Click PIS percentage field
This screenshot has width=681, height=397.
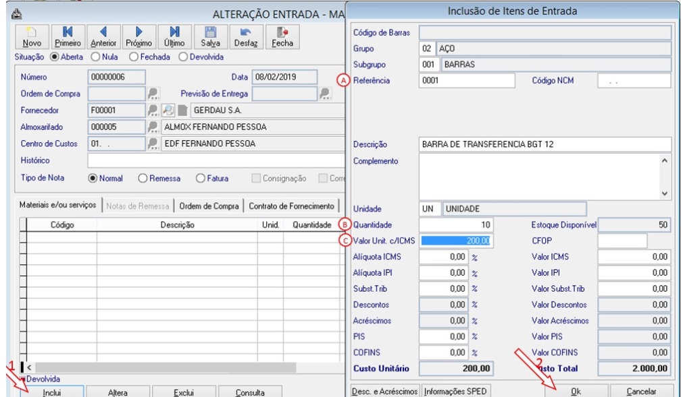[443, 336]
